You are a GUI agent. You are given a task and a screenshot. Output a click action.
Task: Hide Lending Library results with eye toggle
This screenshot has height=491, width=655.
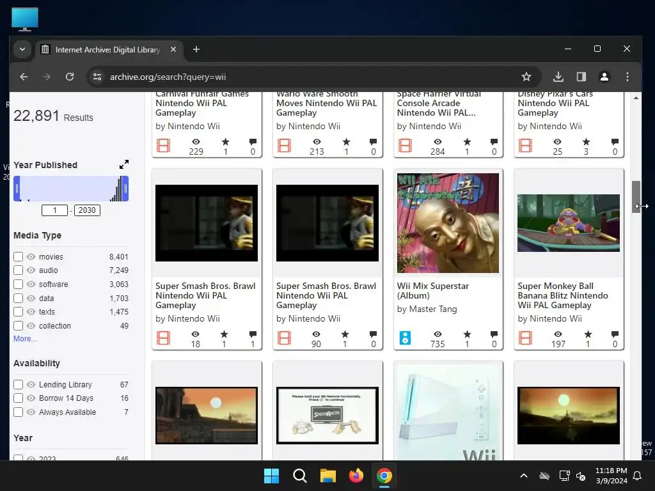click(x=31, y=384)
